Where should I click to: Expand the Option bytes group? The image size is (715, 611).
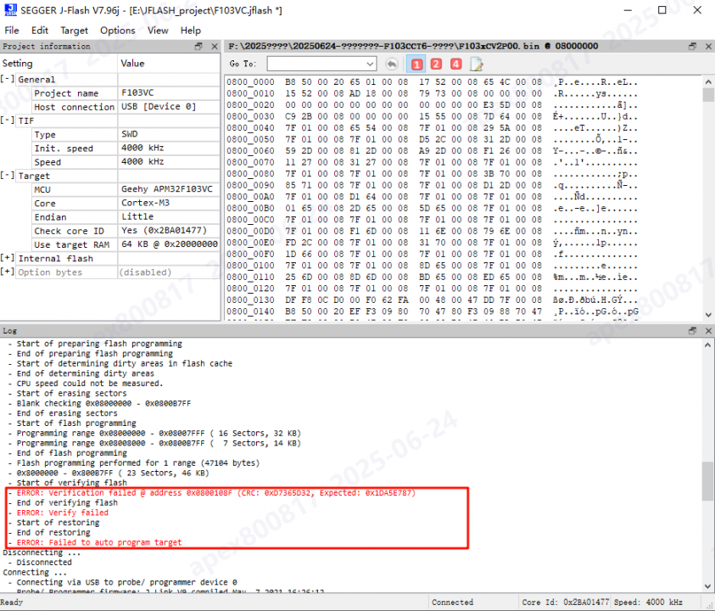pyautogui.click(x=8, y=272)
